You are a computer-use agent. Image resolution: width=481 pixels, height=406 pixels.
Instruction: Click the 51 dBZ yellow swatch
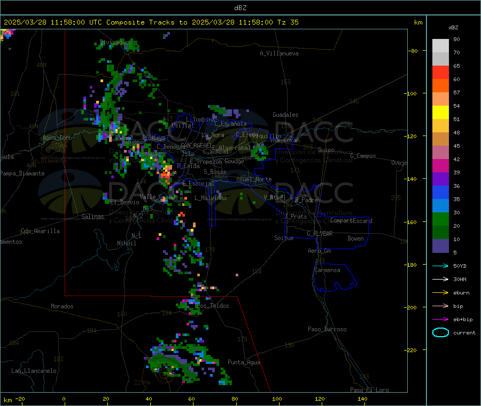440,113
